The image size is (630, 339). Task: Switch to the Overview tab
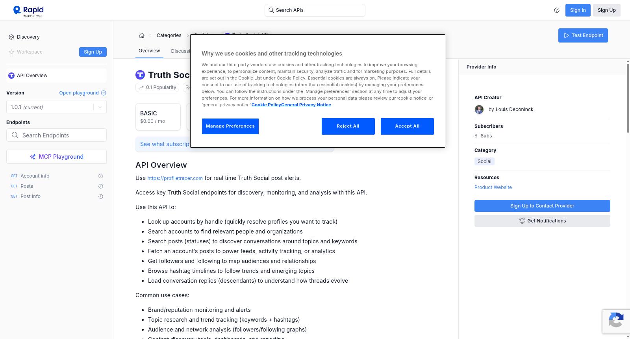[149, 51]
